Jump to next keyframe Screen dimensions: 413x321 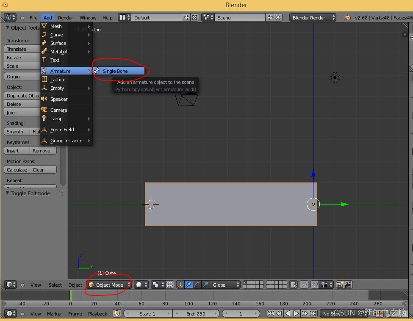tap(305, 314)
